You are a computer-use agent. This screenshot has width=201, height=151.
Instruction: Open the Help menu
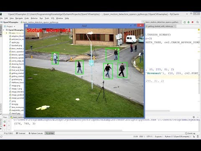pyautogui.click(x=67, y=18)
